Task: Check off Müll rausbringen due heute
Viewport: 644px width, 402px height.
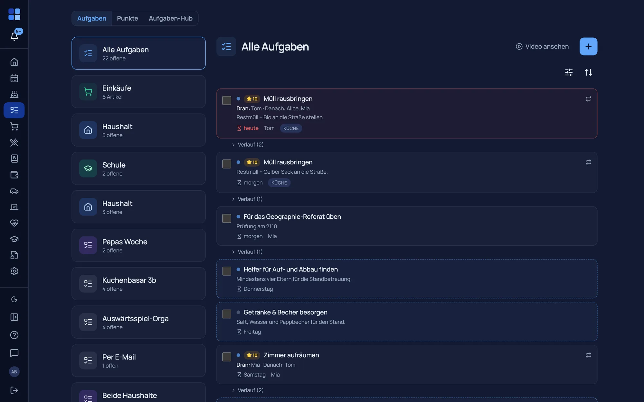Action: (227, 100)
